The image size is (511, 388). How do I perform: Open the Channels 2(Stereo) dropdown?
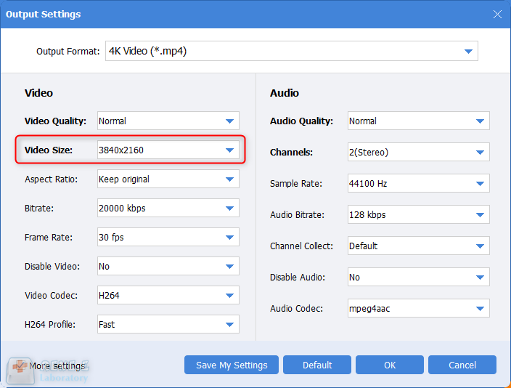point(418,152)
